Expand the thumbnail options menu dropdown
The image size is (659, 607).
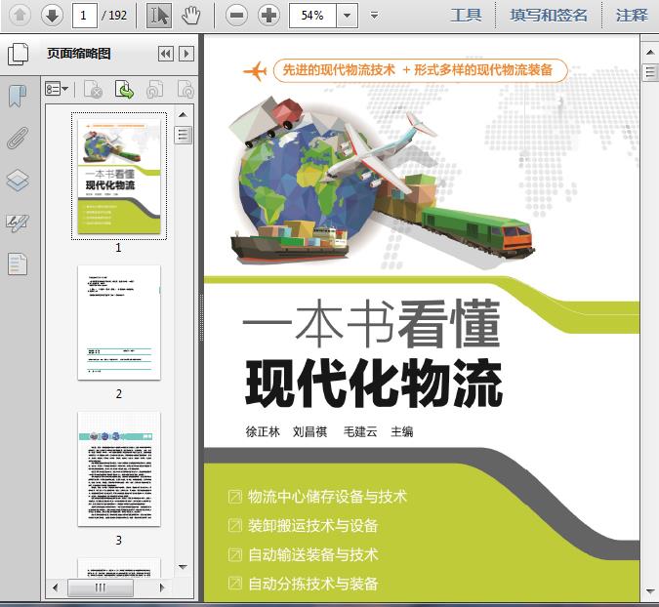(58, 90)
